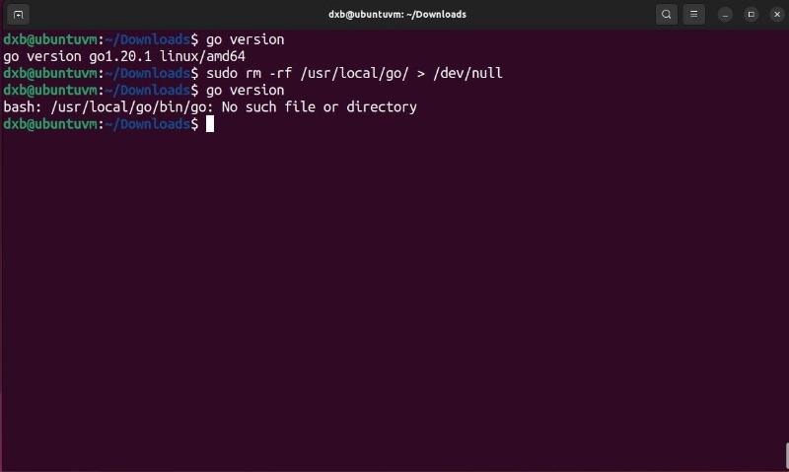Open the terminal search icon
This screenshot has height=472, width=789.
point(667,15)
